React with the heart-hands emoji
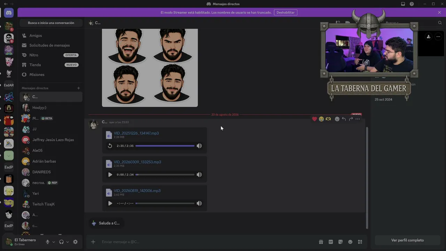This screenshot has width=446, height=251. click(x=328, y=119)
